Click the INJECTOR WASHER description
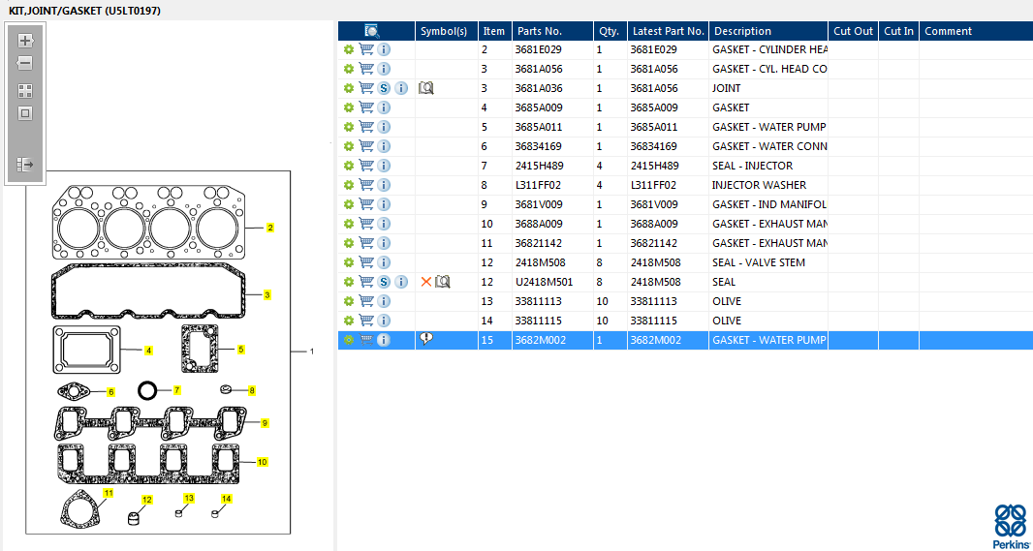This screenshot has height=551, width=1033. tap(759, 185)
